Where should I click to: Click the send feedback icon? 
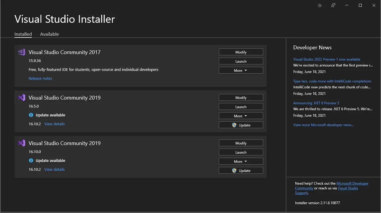click(x=333, y=5)
